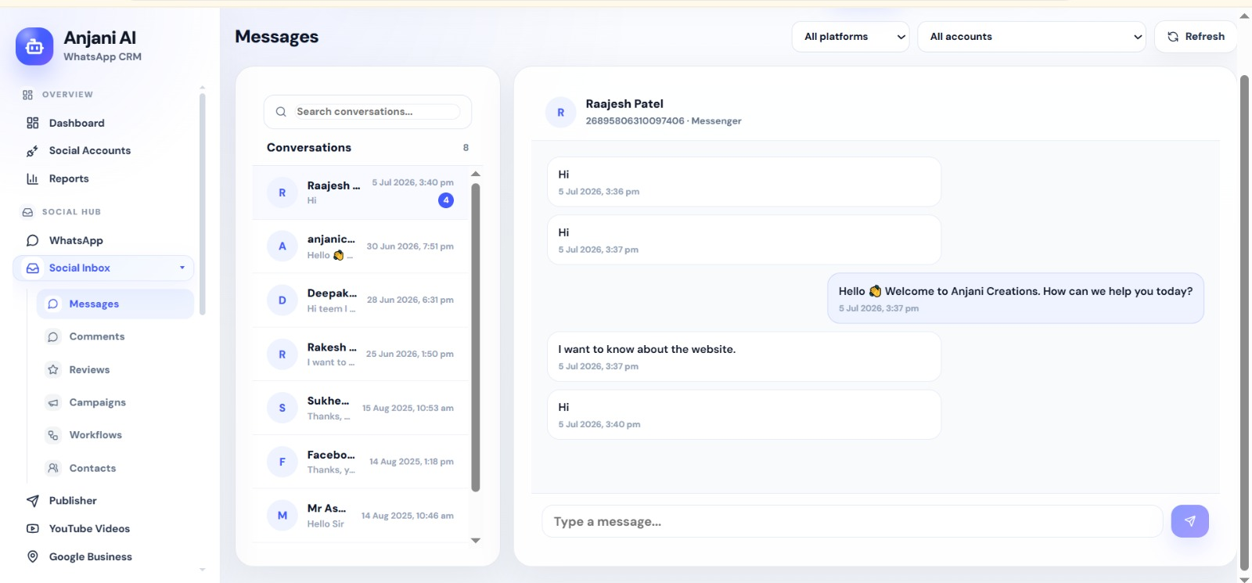Click the Contacts people icon
This screenshot has height=583, width=1252.
pyautogui.click(x=53, y=468)
